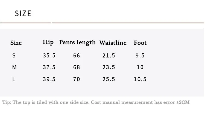Image resolution: width=205 pixels, height=119 pixels.
Task: Select the Size column header
Action: pyautogui.click(x=16, y=43)
